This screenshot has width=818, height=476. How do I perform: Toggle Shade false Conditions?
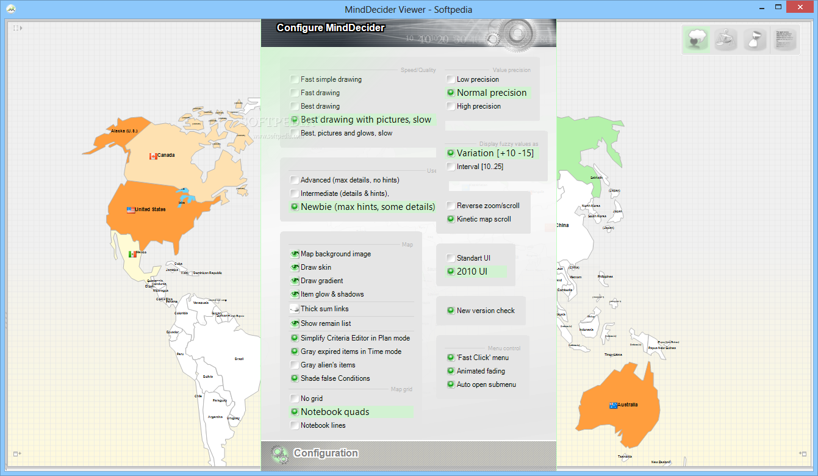[330, 378]
